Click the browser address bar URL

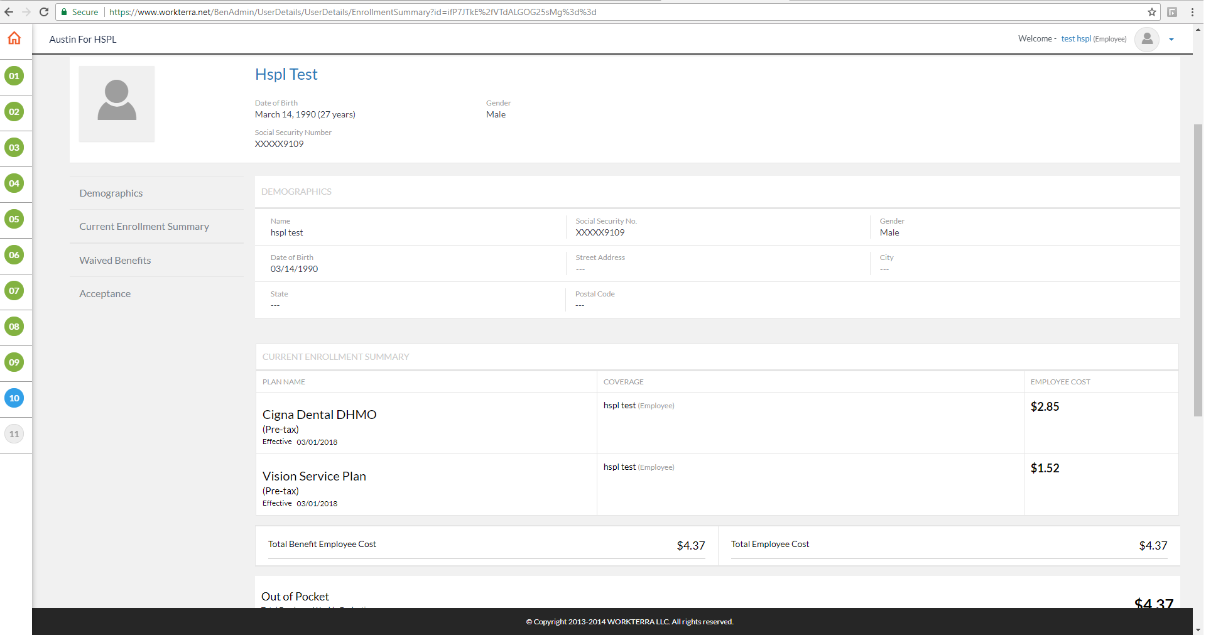pos(352,12)
